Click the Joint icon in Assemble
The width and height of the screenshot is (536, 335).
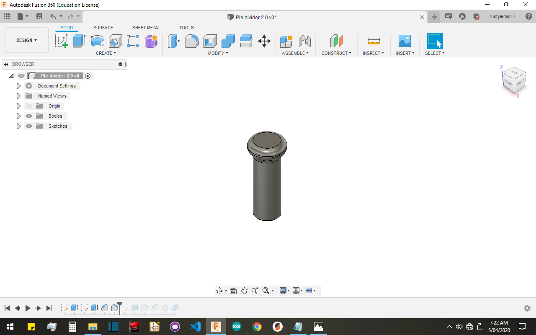pyautogui.click(x=305, y=41)
